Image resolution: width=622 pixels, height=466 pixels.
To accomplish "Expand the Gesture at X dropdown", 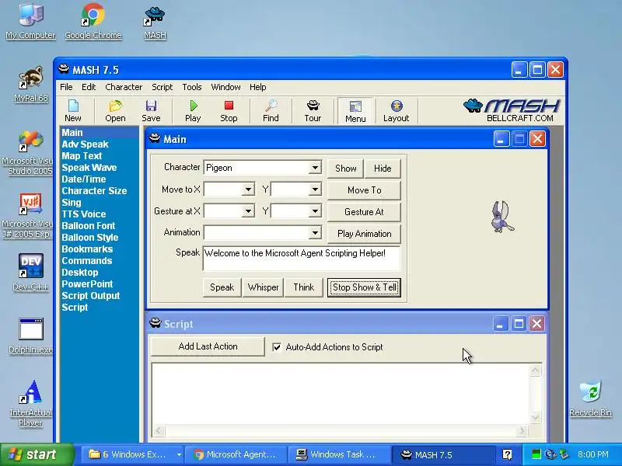I will tap(248, 211).
